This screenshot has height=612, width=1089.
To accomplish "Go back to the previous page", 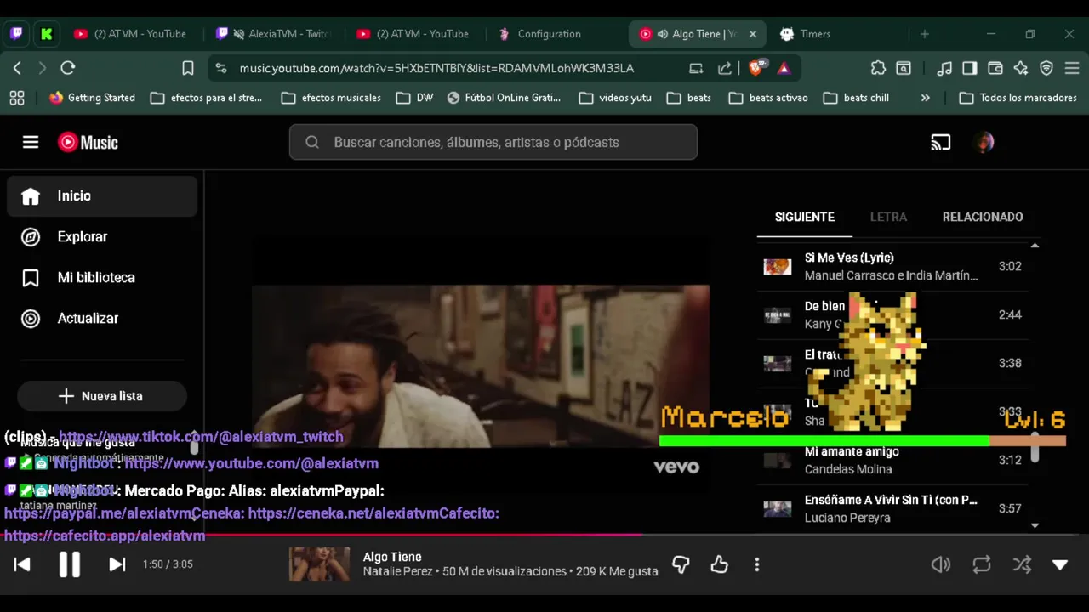I will pyautogui.click(x=17, y=68).
